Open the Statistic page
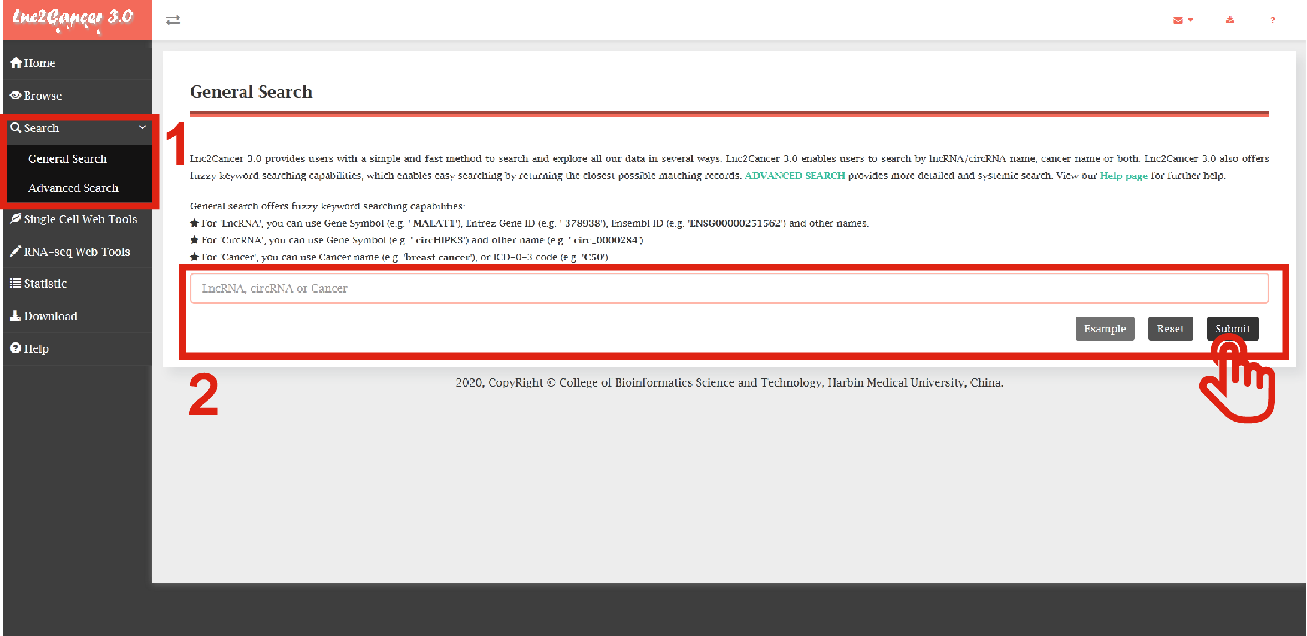 click(45, 284)
